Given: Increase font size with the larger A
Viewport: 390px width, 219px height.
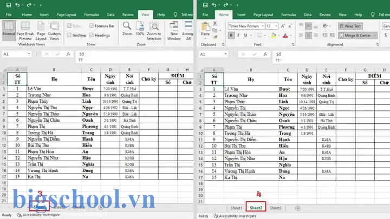Looking at the screenshot, I should pyautogui.click(x=283, y=26).
